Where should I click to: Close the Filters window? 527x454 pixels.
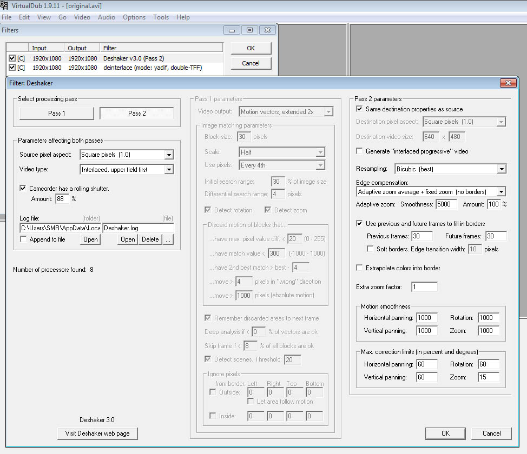[267, 30]
